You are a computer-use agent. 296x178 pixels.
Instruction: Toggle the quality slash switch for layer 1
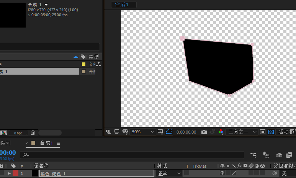tap(234, 173)
